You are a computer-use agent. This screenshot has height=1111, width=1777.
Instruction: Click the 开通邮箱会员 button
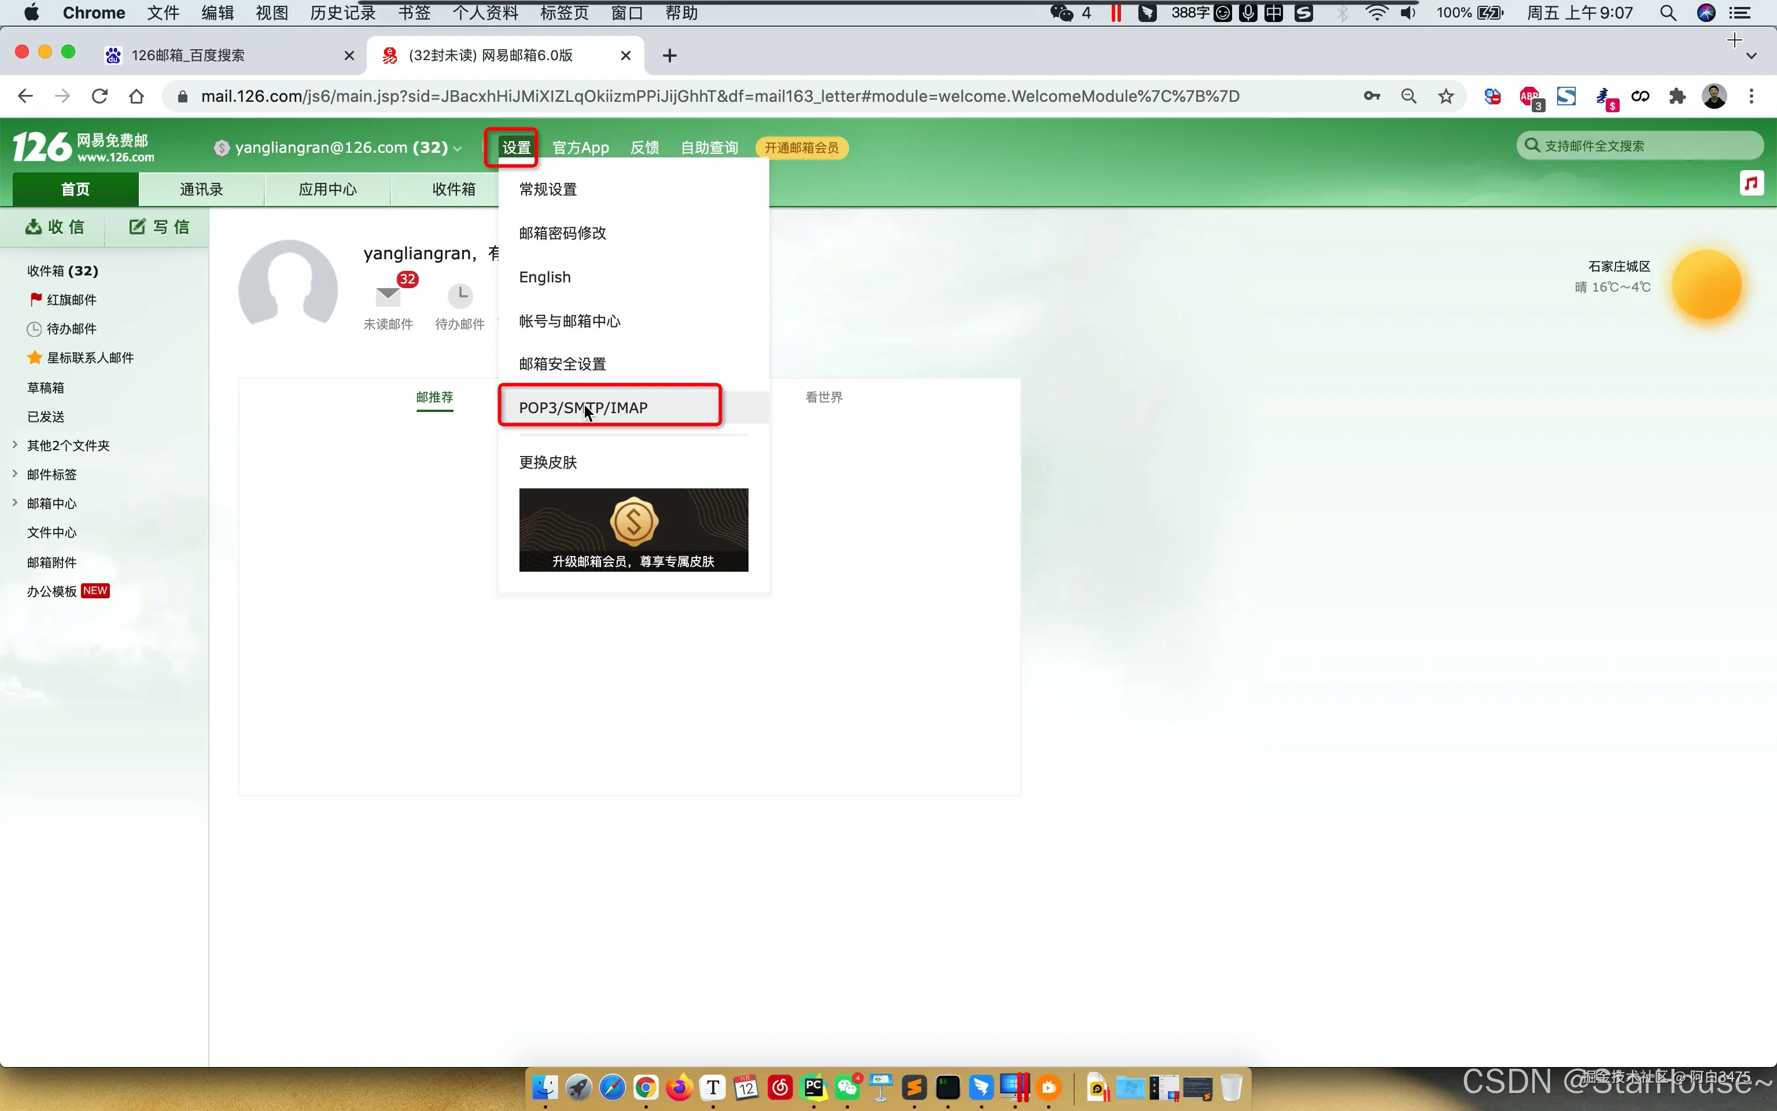(801, 147)
